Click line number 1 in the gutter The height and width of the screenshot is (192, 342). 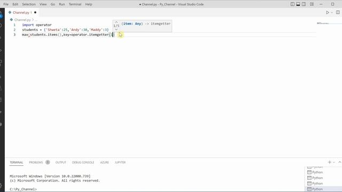(14, 25)
